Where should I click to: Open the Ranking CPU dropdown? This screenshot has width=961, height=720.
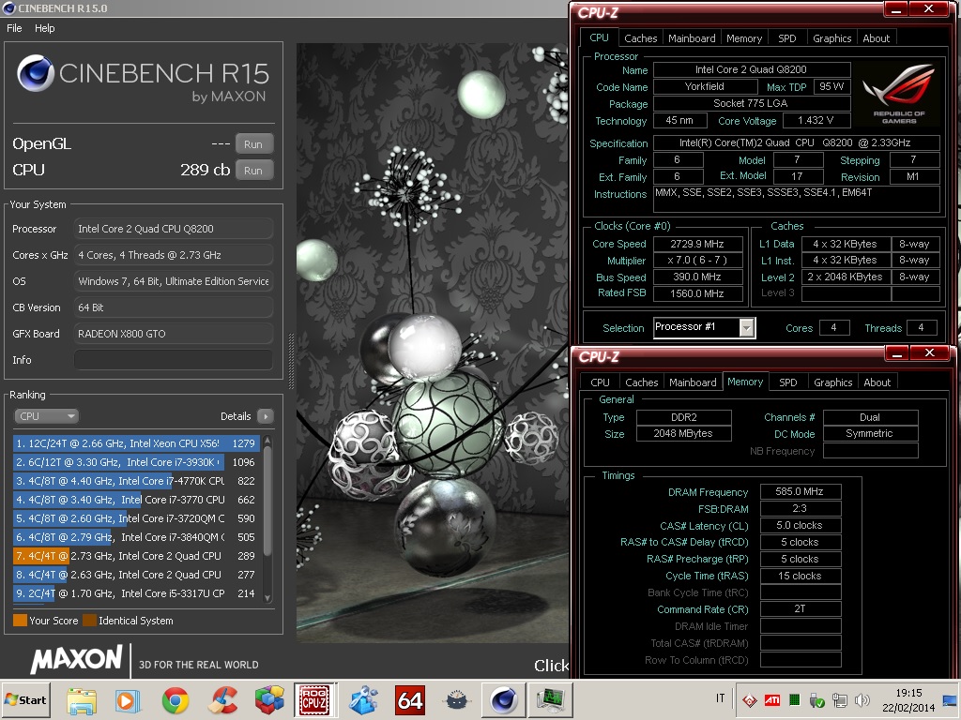point(46,416)
